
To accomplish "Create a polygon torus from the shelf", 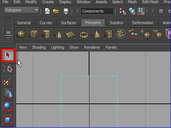I will point(84,35).
